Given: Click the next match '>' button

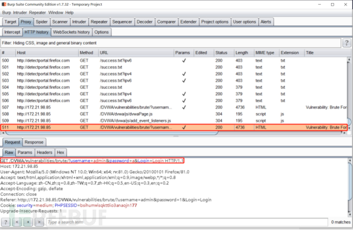Looking at the screenshot, I should coord(38,222).
